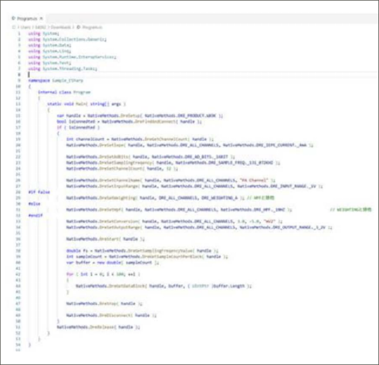Click the C# file icon on the Program.cs tab
Viewport: 379px width, 365px height.
point(14,19)
